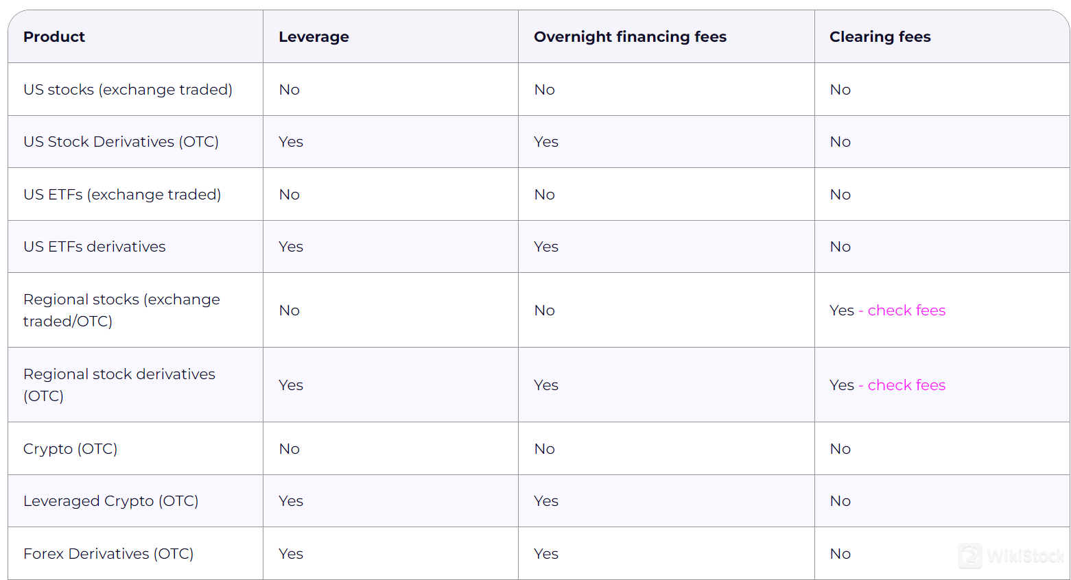
Task: Click the US stocks (exchange traded) cell
Action: pyautogui.click(x=128, y=90)
